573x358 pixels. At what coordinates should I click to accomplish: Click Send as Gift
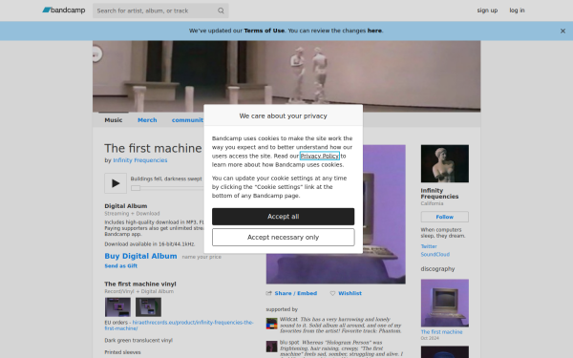[121, 266]
